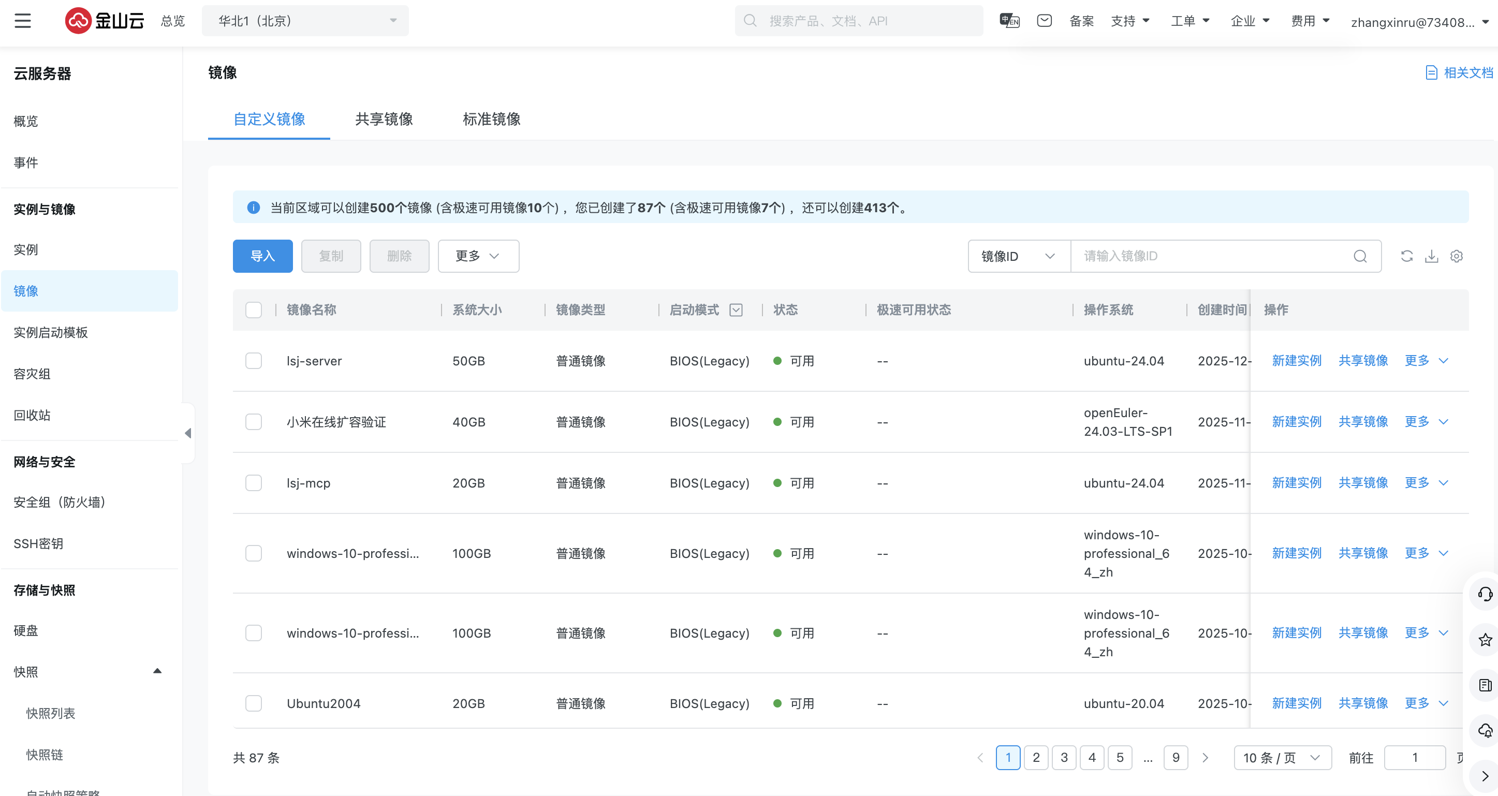
Task: Switch to the 标准镜像 tab
Action: pyautogui.click(x=491, y=119)
